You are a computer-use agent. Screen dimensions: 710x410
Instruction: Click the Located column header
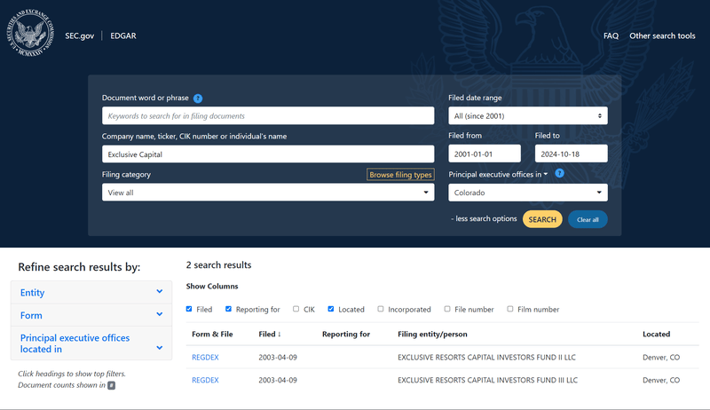[x=656, y=334]
